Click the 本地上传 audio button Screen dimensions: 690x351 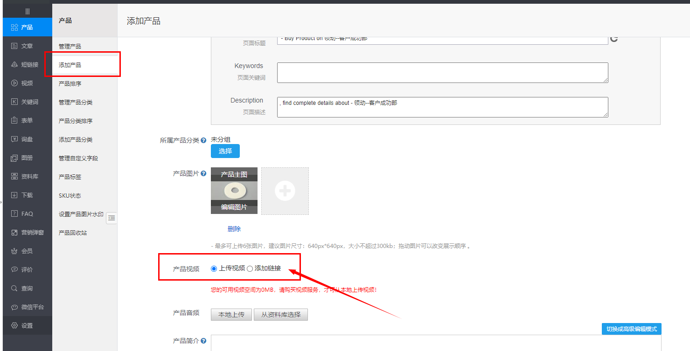(x=231, y=315)
